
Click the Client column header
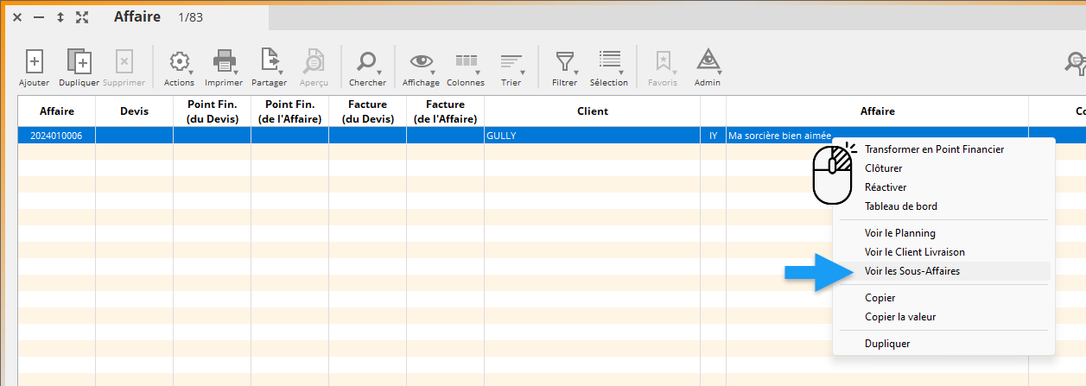592,111
